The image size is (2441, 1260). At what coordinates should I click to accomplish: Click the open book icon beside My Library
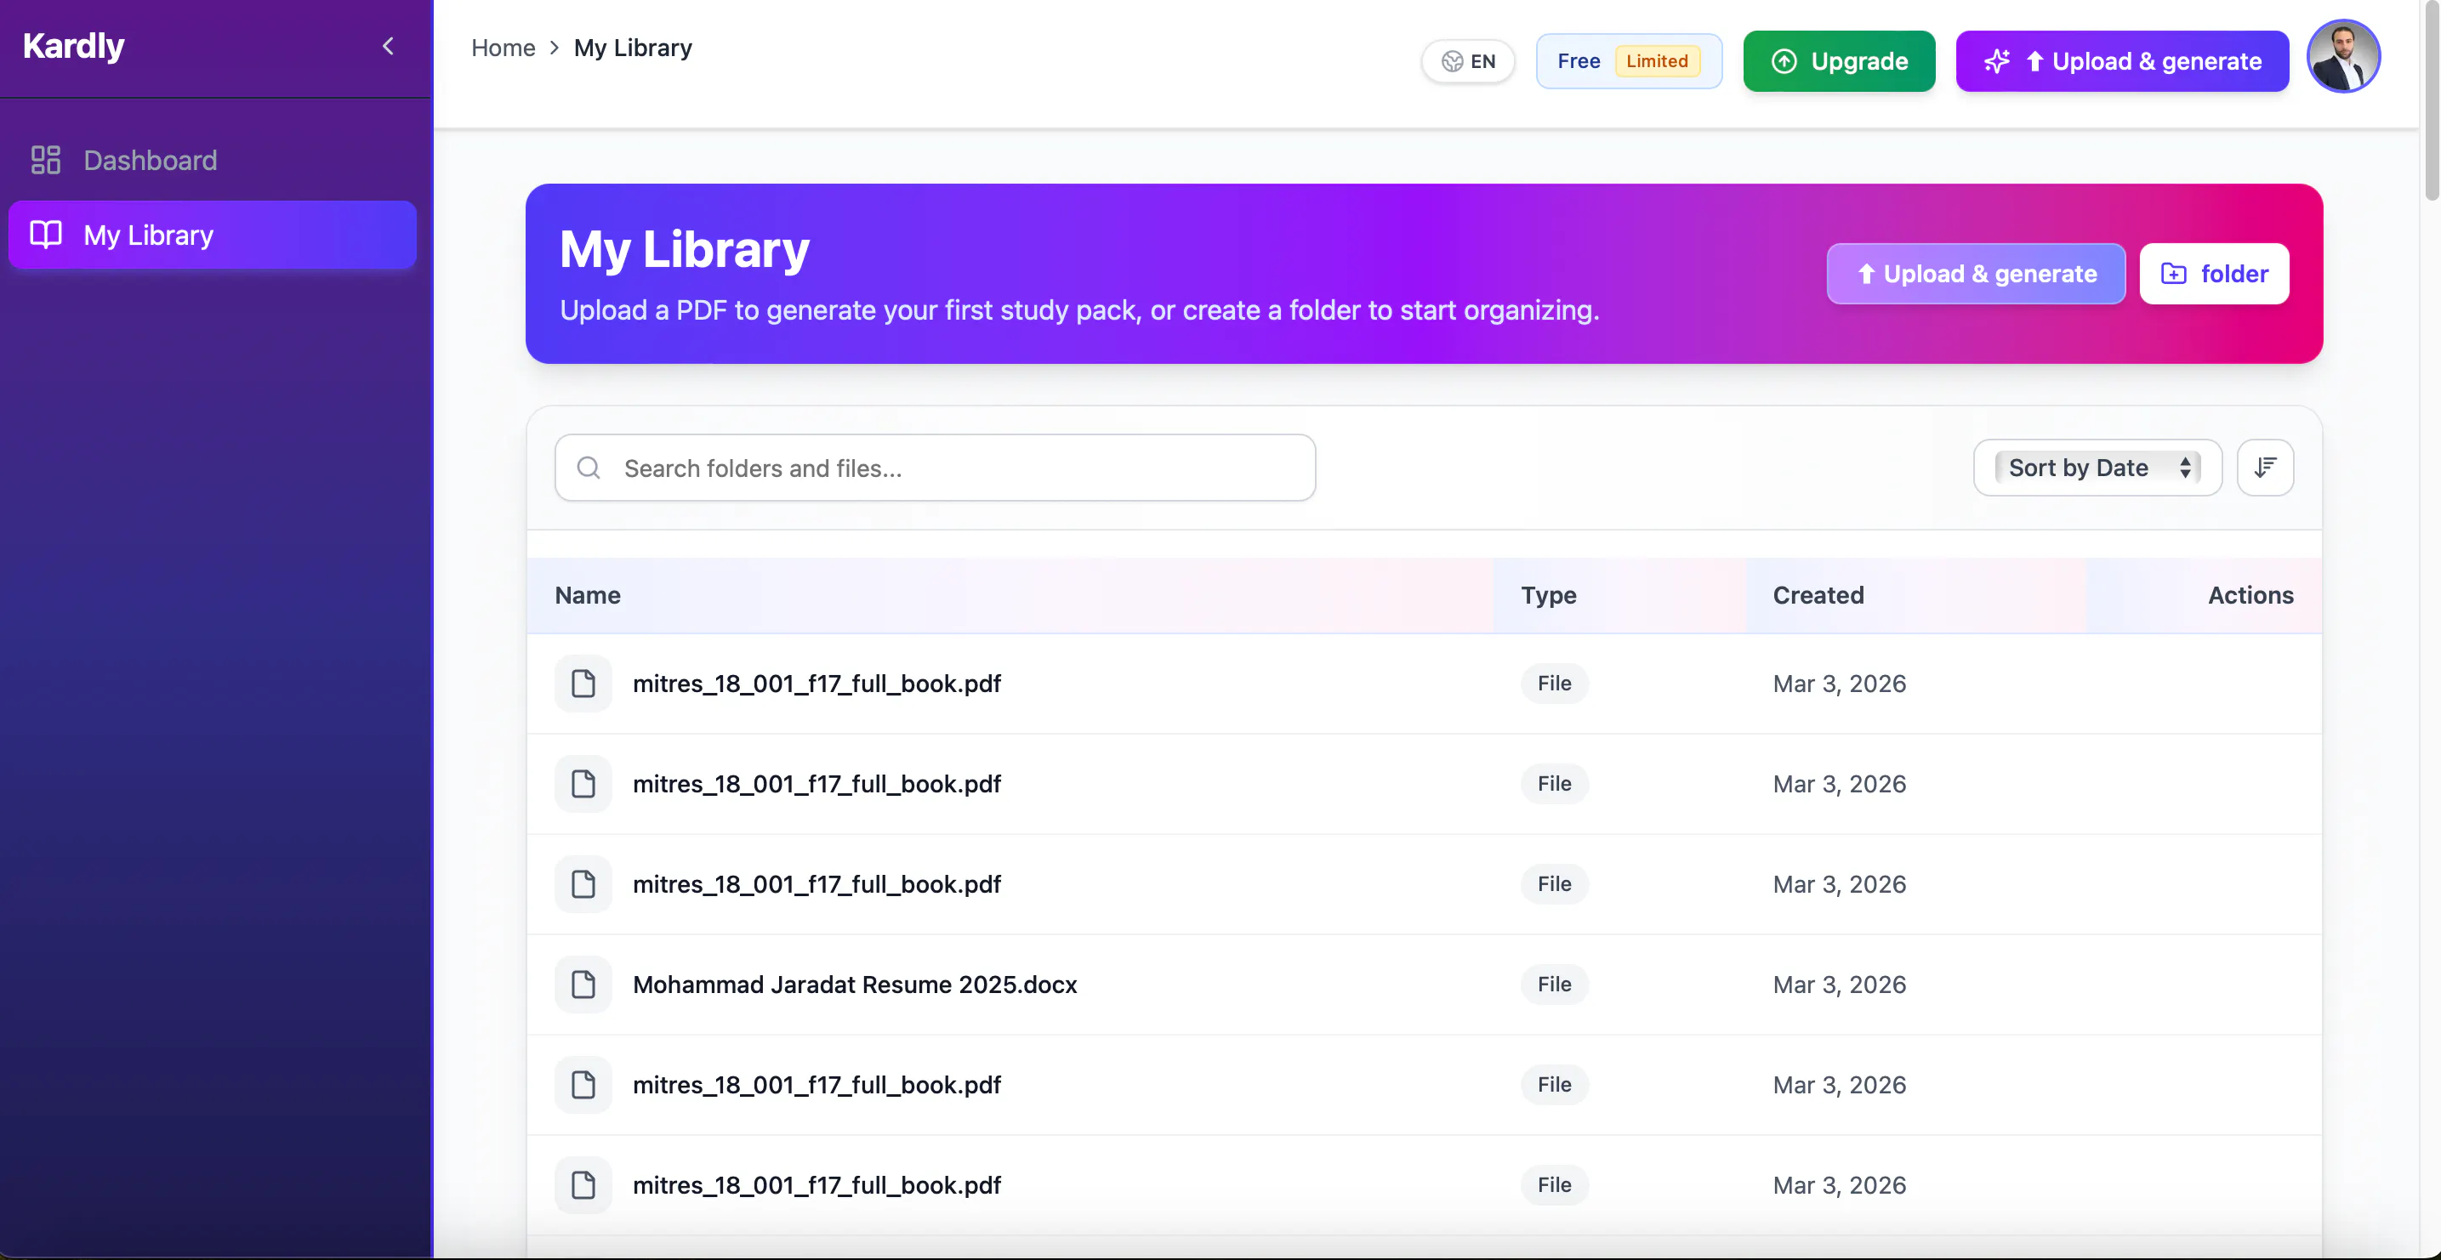[x=45, y=235]
